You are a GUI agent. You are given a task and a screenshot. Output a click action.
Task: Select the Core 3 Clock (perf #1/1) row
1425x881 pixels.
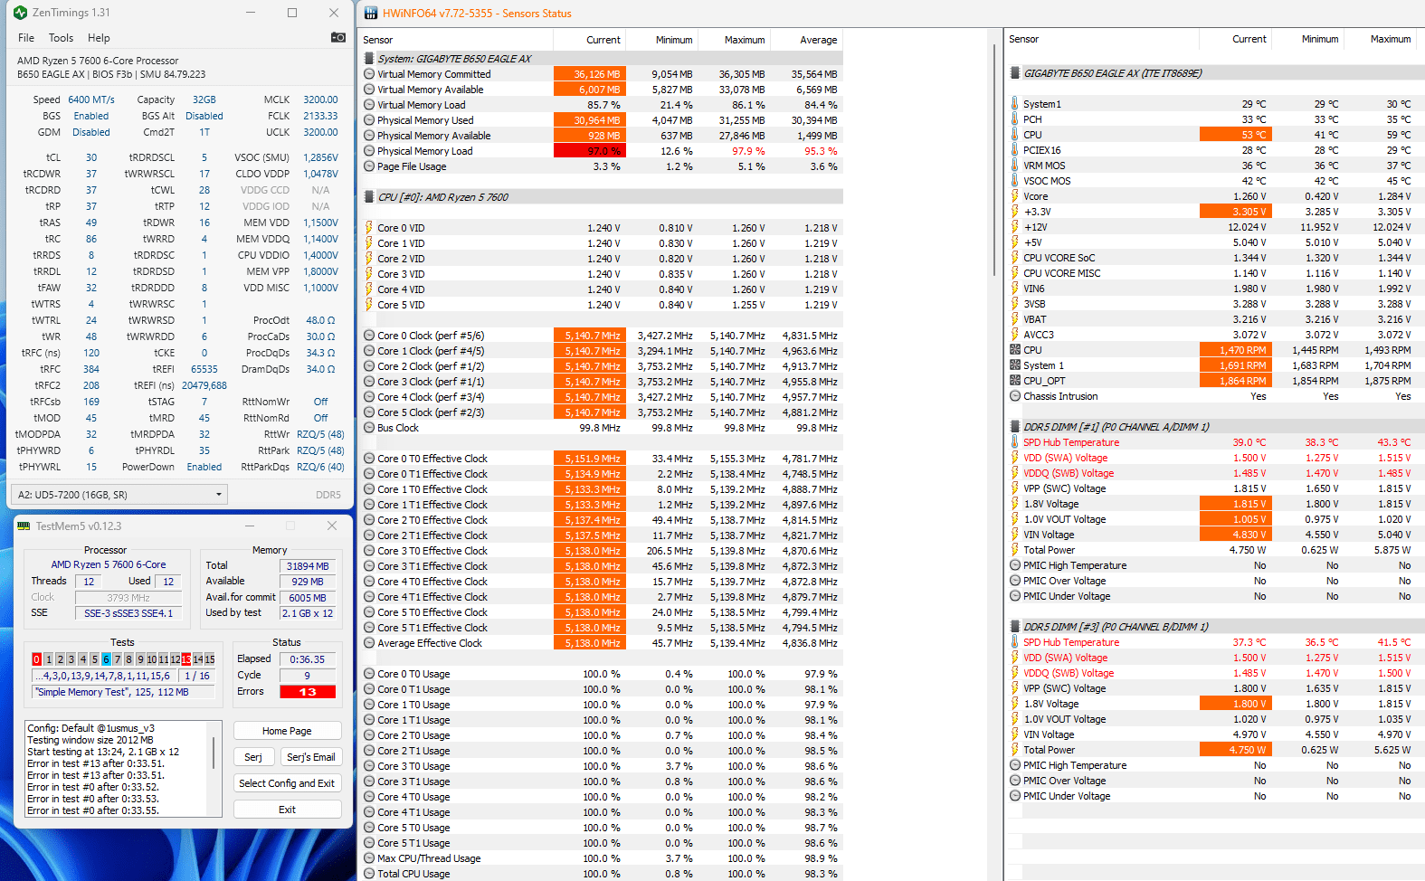(x=602, y=382)
